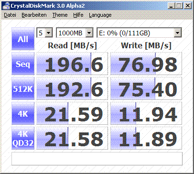Click the 4K read result 21.59
This screenshot has width=194, height=174.
click(x=72, y=113)
